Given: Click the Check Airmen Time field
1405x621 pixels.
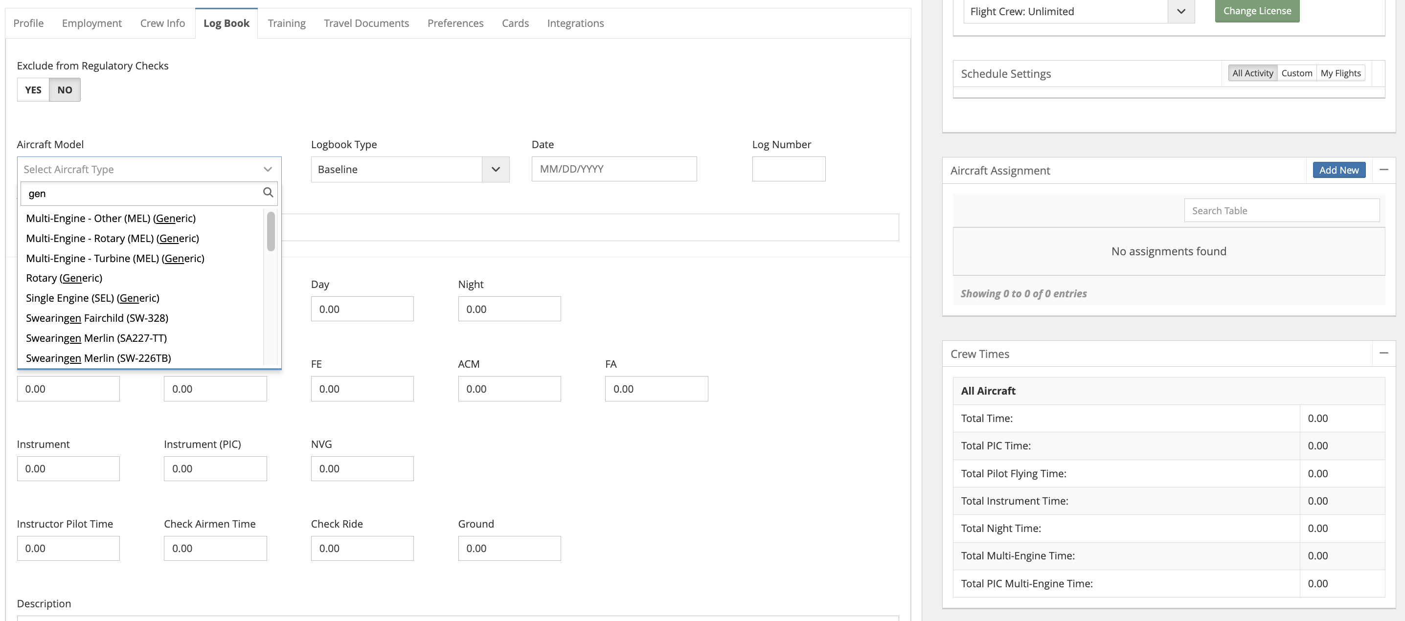Looking at the screenshot, I should click(x=215, y=549).
